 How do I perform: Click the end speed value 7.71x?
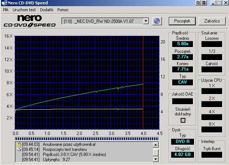pos(182,69)
